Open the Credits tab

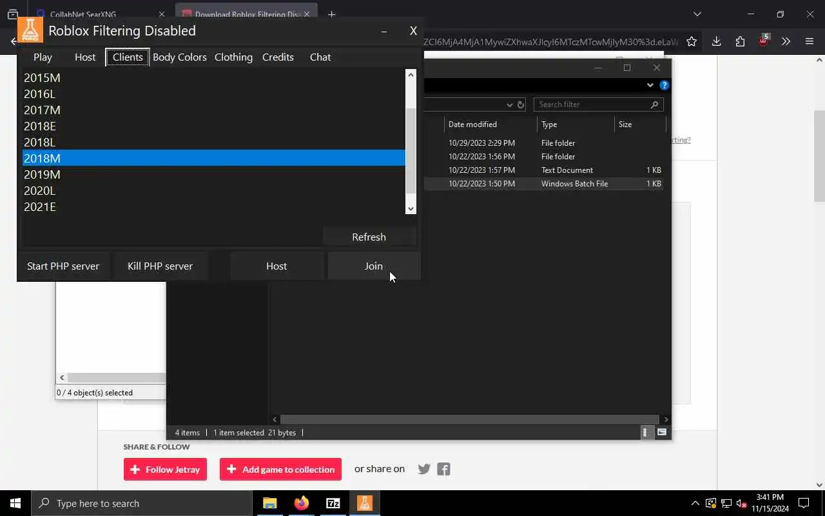(x=278, y=57)
